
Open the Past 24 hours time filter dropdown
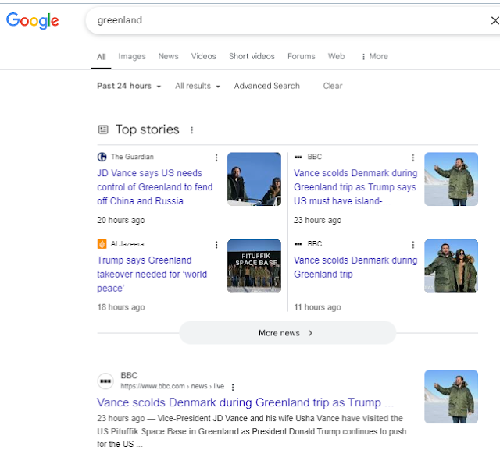click(129, 86)
